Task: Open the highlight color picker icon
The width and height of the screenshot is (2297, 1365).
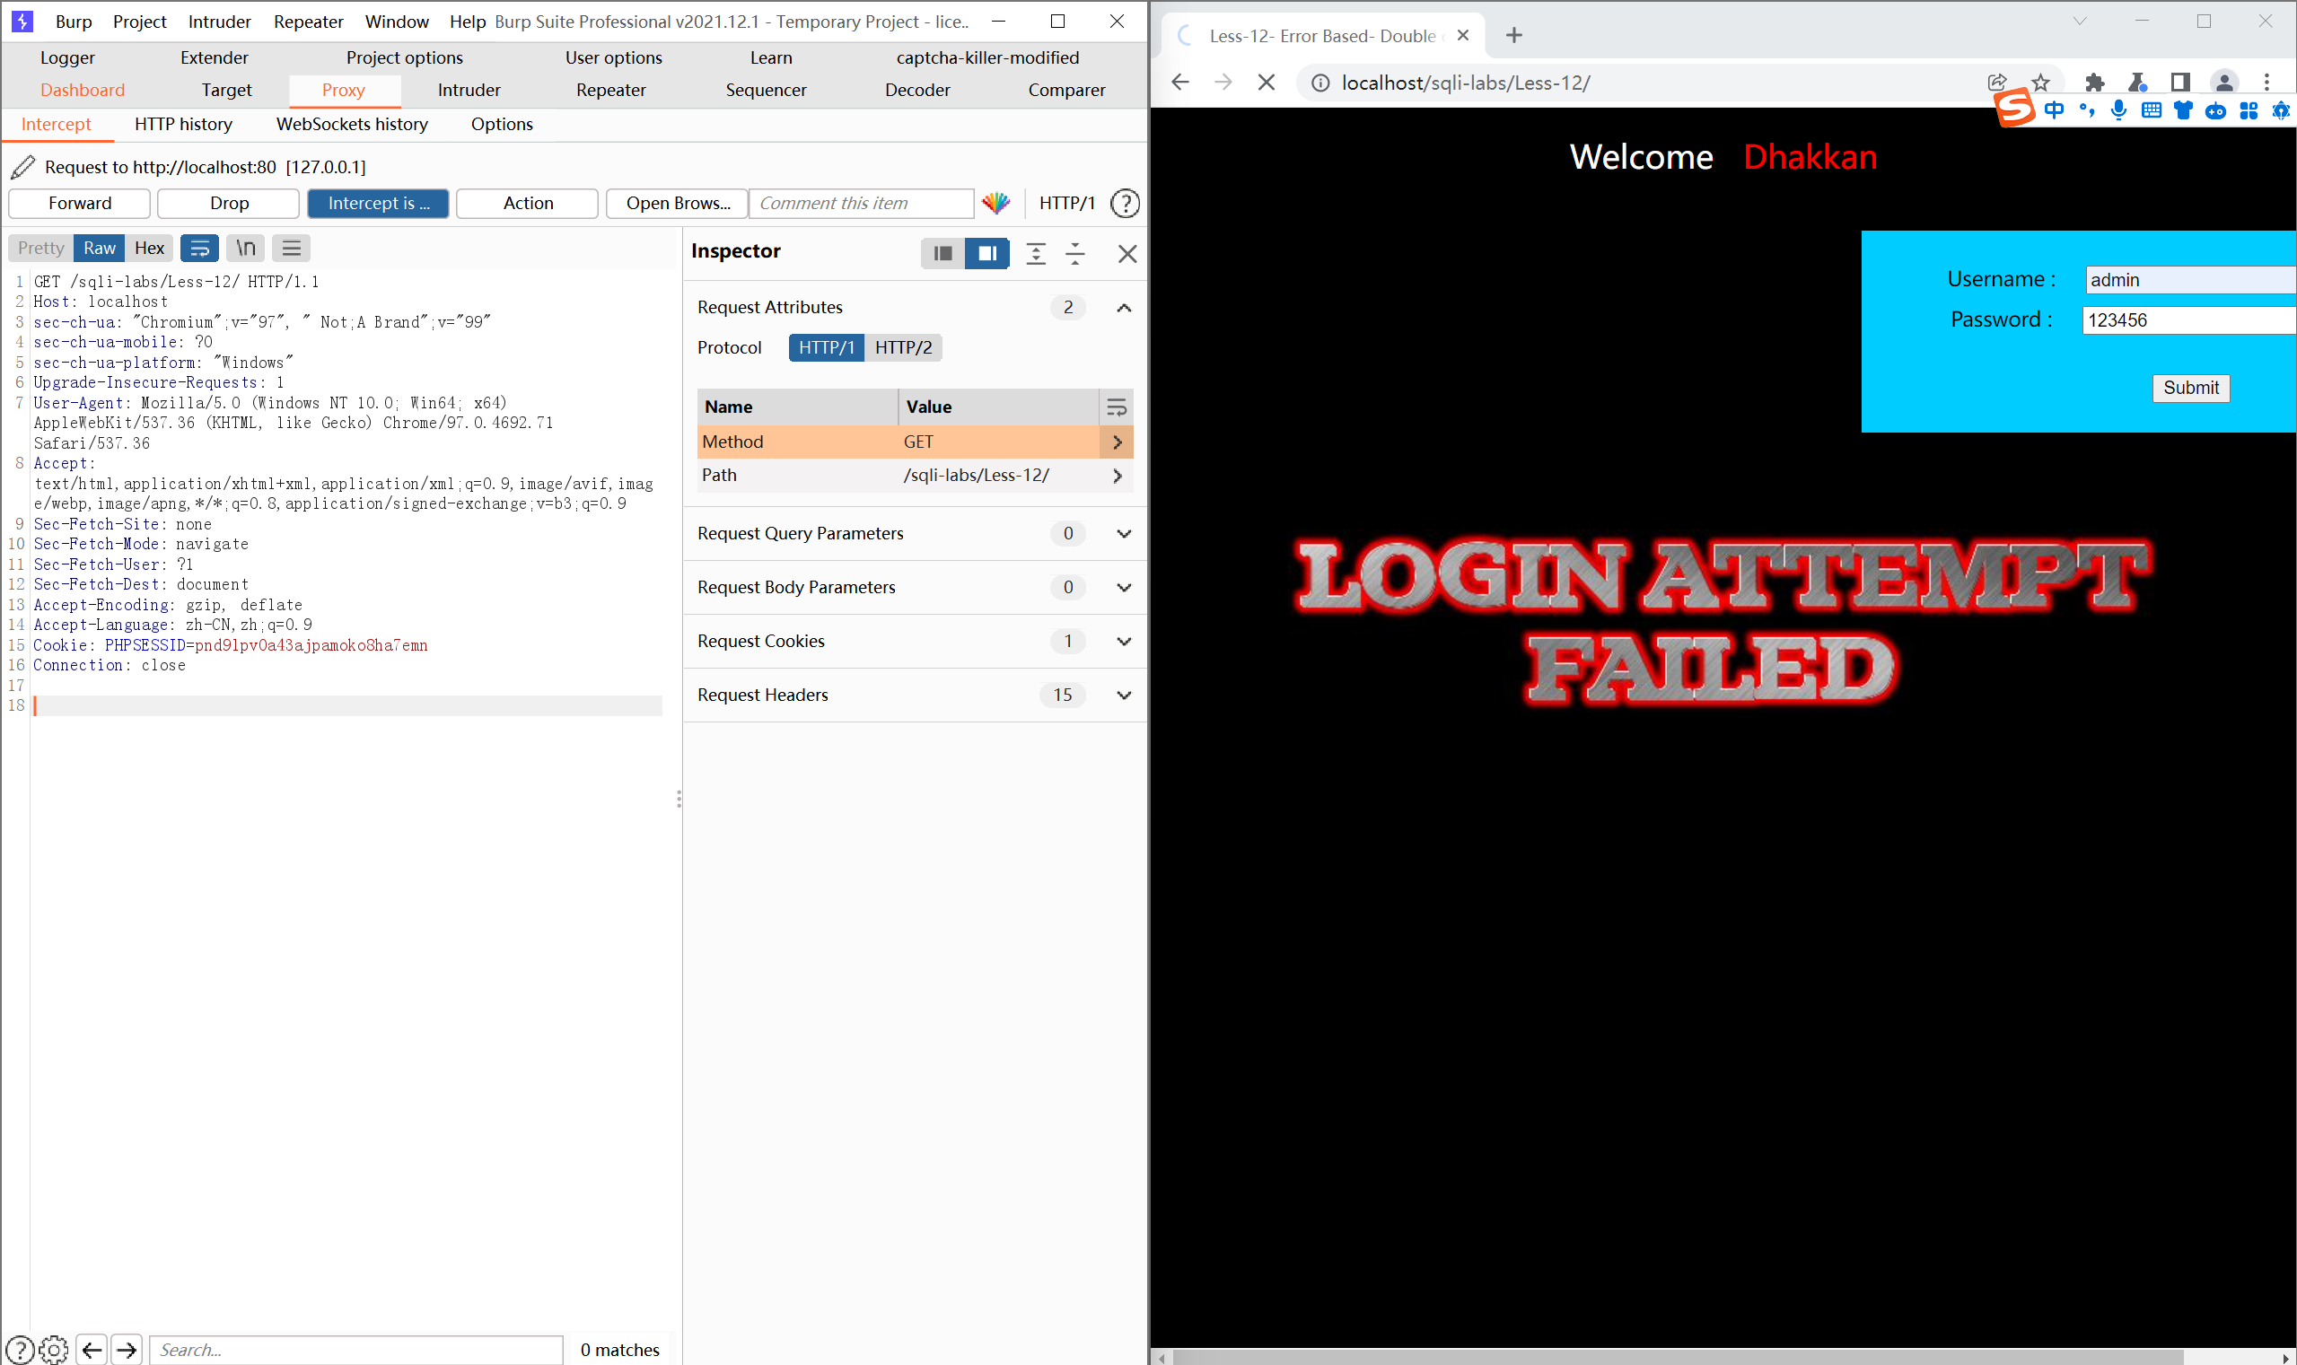Action: (996, 204)
